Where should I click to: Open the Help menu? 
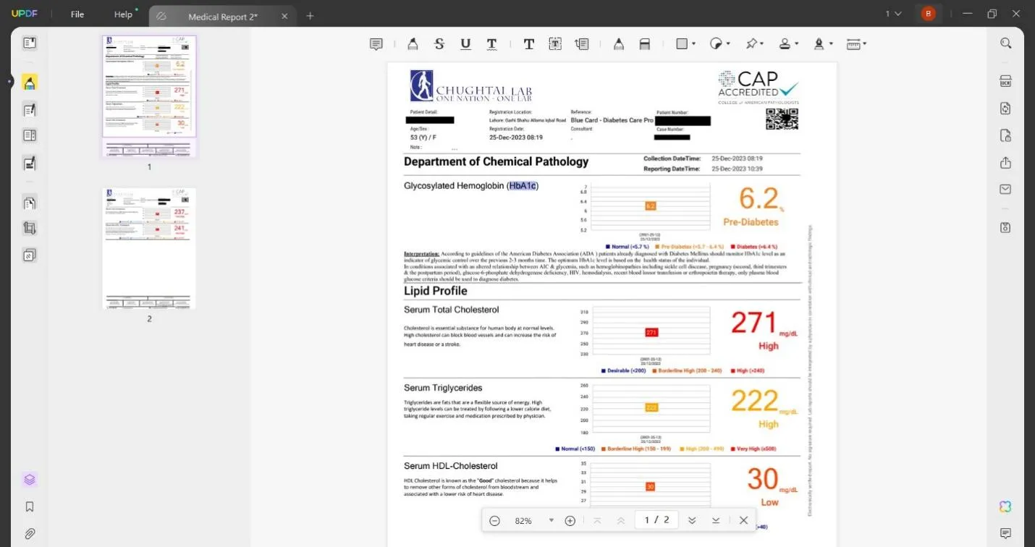(124, 14)
